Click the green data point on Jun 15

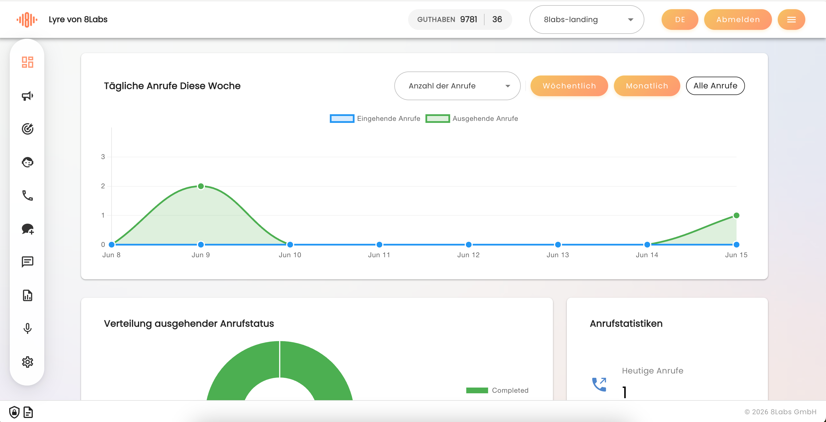pos(736,216)
